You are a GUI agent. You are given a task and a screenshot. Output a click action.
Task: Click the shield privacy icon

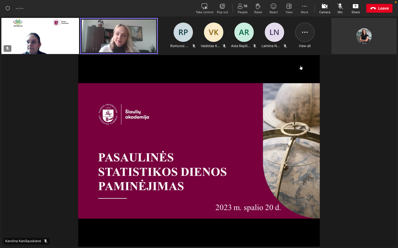point(8,8)
